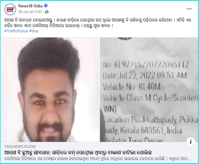Image resolution: width=199 pixels, height=164 pixels.
Task: Click the public globe audience icon
Action: [x=47, y=12]
